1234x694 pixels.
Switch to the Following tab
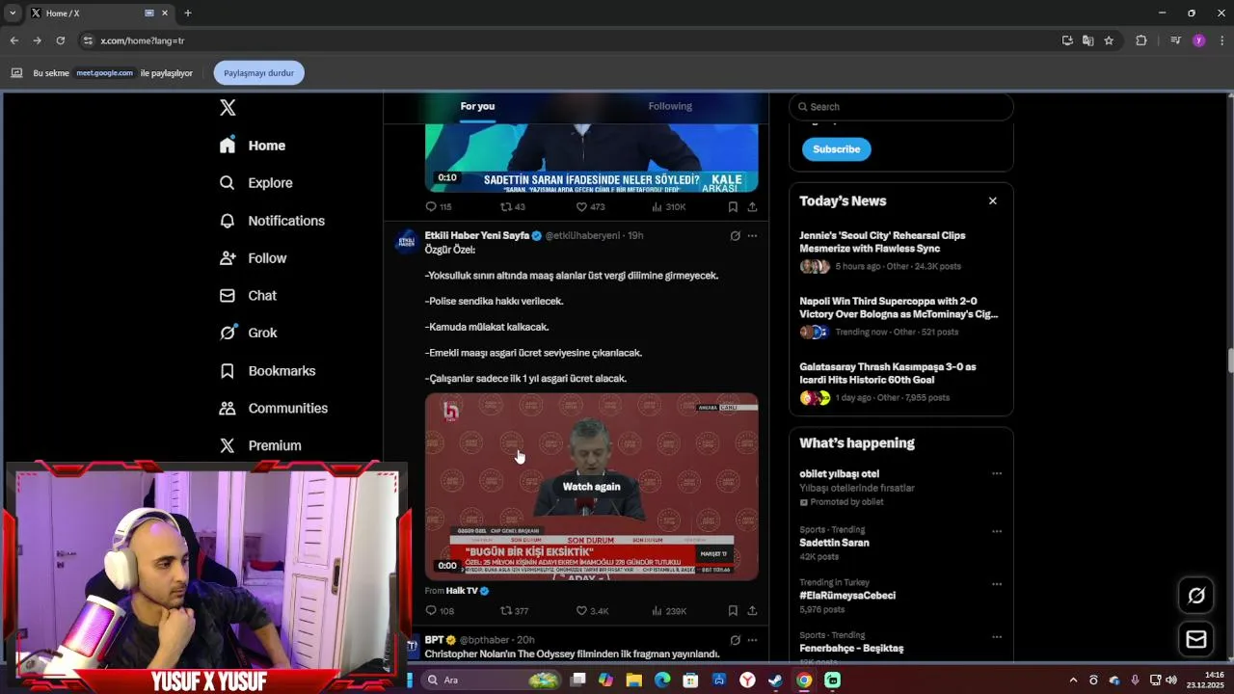point(670,106)
